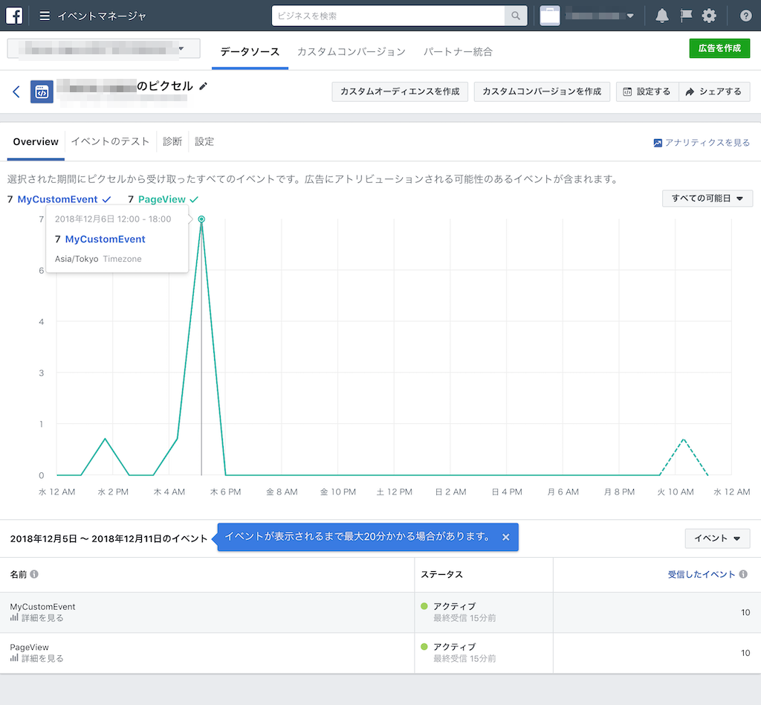Toggle PageView series checkmark
Image resolution: width=761 pixels, height=705 pixels.
194,199
